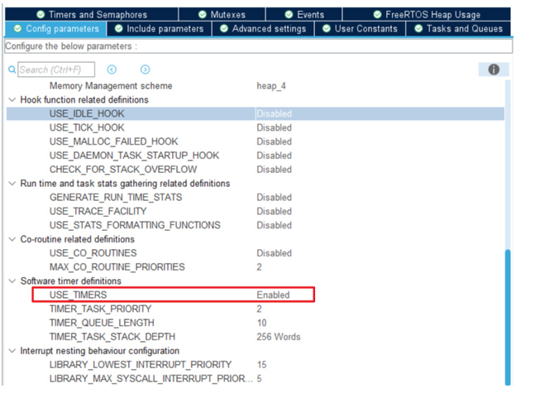Change USE_TICK_HOOK Disabled value
This screenshot has width=535, height=393.
pyautogui.click(x=275, y=127)
